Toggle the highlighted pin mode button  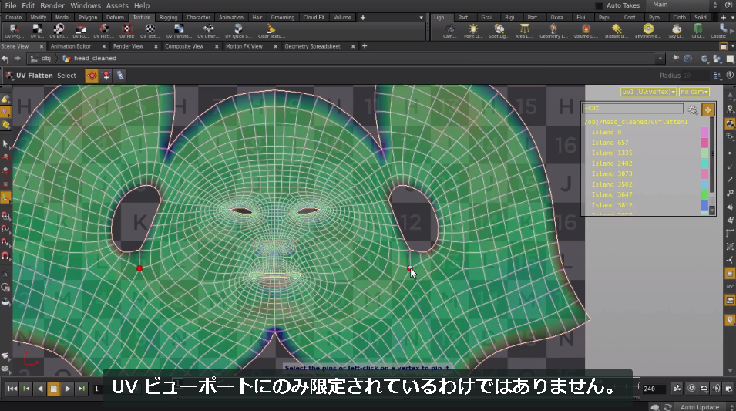[92, 75]
